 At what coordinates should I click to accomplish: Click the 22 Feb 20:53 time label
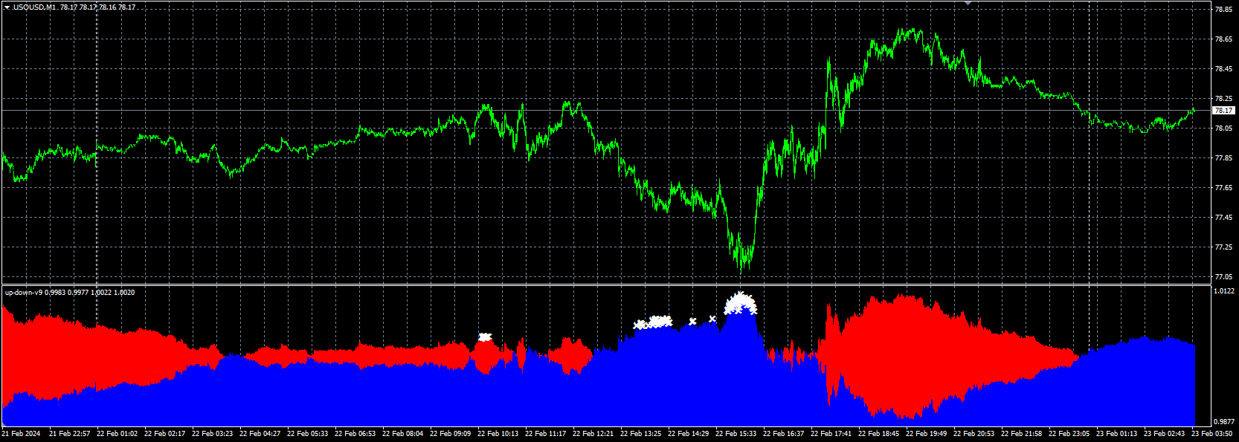coord(973,434)
